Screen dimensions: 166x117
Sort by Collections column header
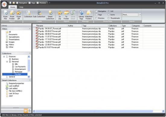(114, 26)
